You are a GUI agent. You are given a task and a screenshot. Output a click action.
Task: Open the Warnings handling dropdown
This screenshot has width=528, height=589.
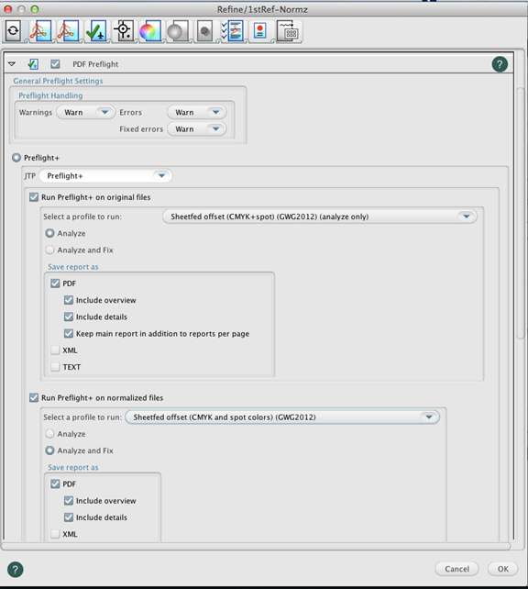click(86, 112)
